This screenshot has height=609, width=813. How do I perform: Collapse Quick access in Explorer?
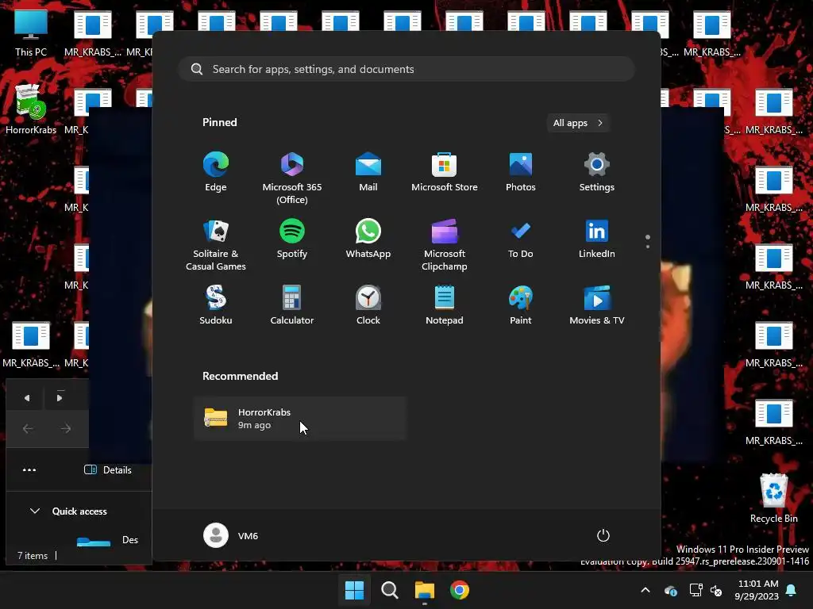[x=35, y=511]
